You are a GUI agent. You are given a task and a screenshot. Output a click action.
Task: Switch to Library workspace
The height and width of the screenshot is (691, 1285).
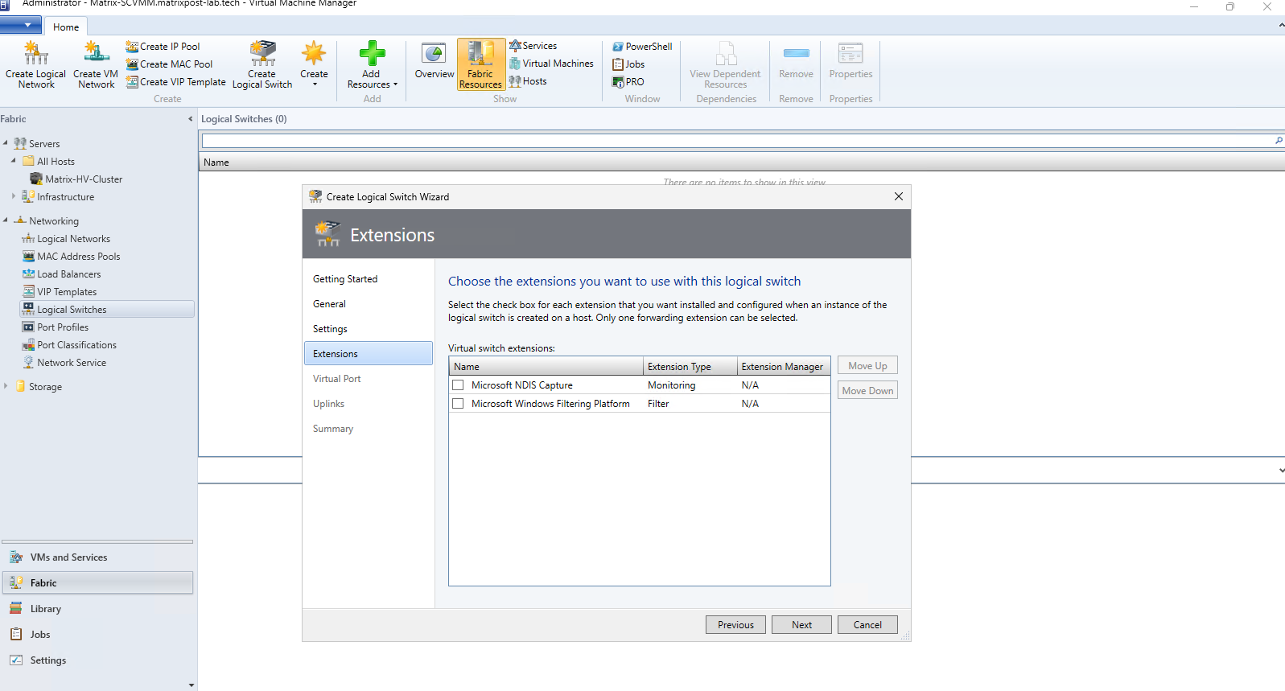tap(97, 609)
